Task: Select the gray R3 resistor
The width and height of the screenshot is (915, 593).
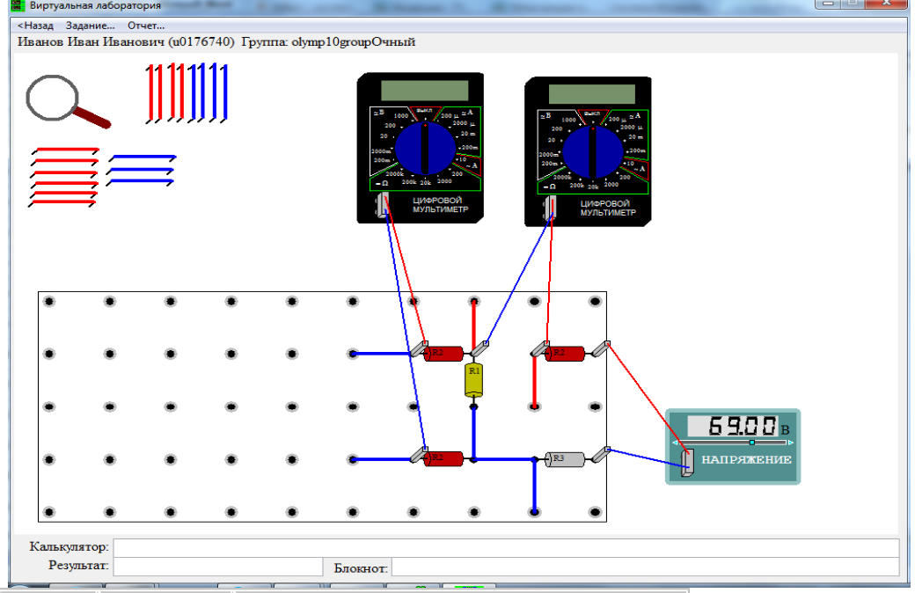Action: click(564, 459)
